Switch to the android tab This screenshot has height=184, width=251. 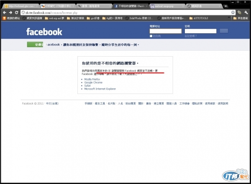[167, 6]
